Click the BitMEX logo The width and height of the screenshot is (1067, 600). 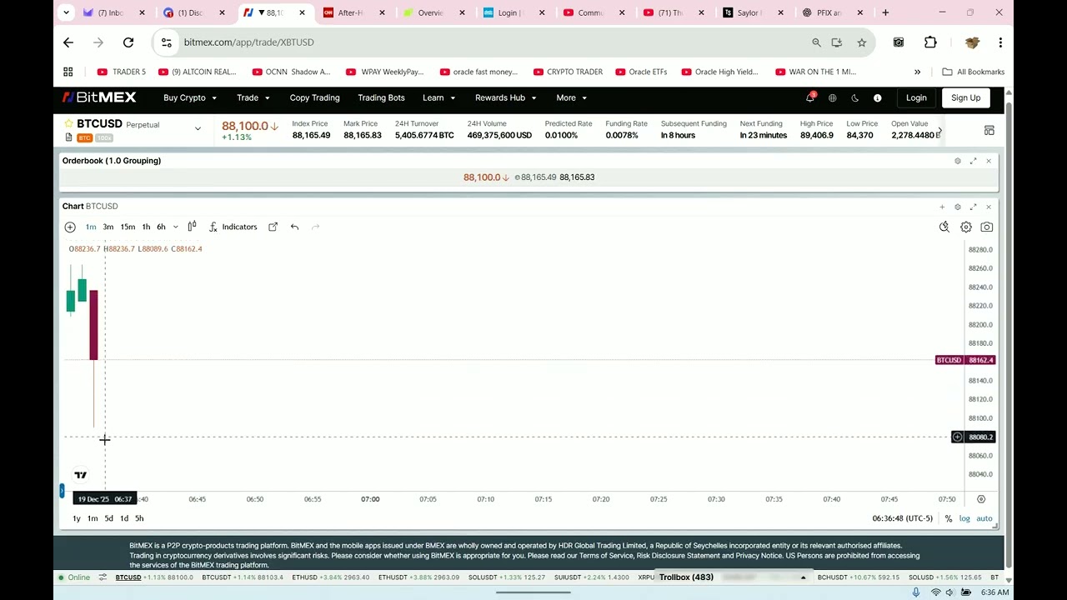tap(99, 97)
